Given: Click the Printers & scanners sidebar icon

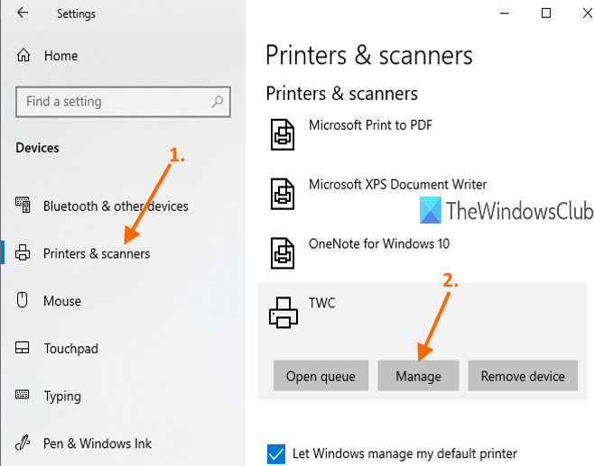Looking at the screenshot, I should pos(23,252).
